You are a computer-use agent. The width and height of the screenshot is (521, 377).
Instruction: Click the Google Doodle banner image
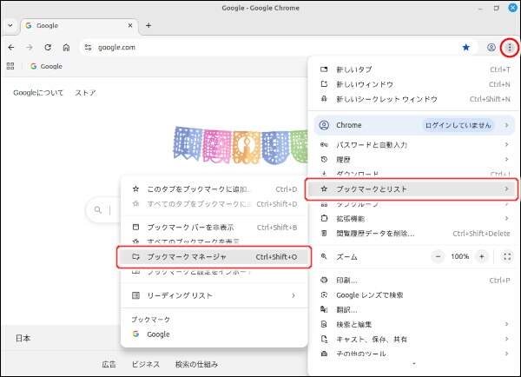241,145
